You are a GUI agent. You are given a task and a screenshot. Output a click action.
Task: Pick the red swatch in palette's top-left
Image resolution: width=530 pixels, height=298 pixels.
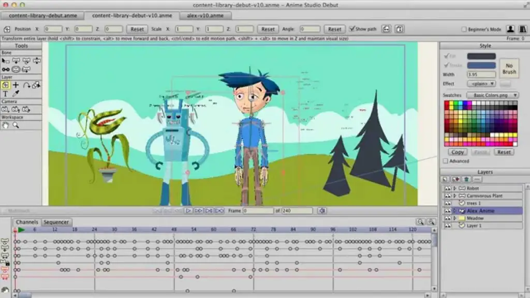point(447,104)
